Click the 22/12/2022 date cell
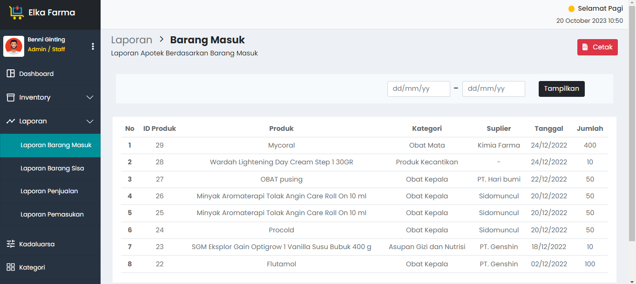636x284 pixels. pos(549,179)
